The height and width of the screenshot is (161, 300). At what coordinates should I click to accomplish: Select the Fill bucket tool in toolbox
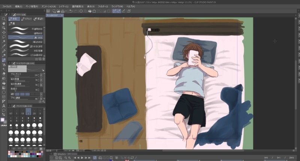(x=4, y=83)
